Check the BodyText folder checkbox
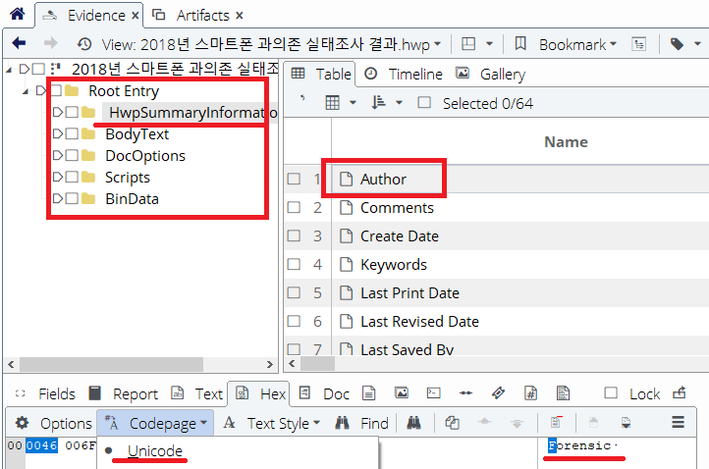The width and height of the screenshot is (709, 469). [72, 134]
